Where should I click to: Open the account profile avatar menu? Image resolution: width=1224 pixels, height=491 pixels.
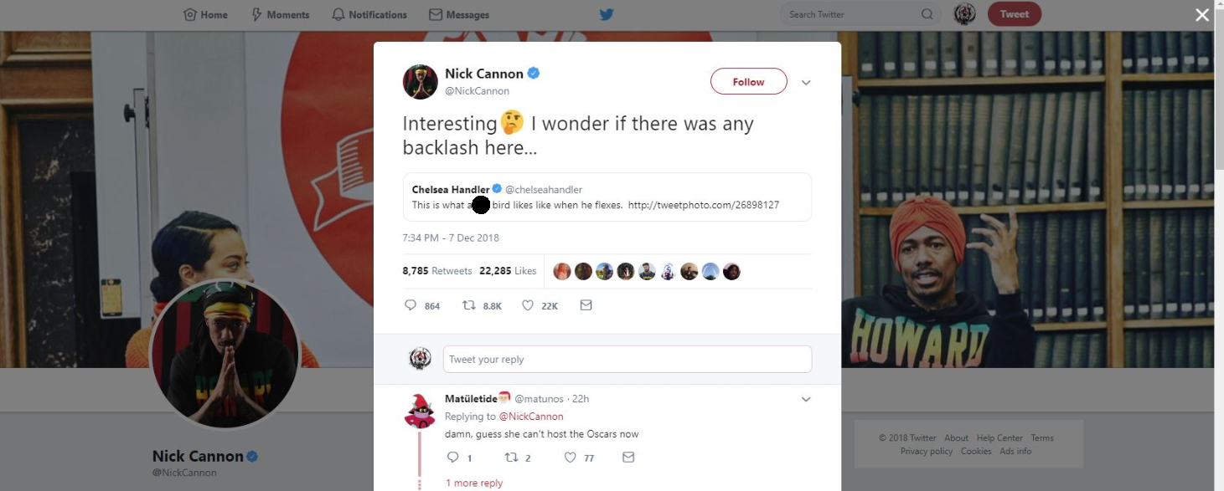965,14
